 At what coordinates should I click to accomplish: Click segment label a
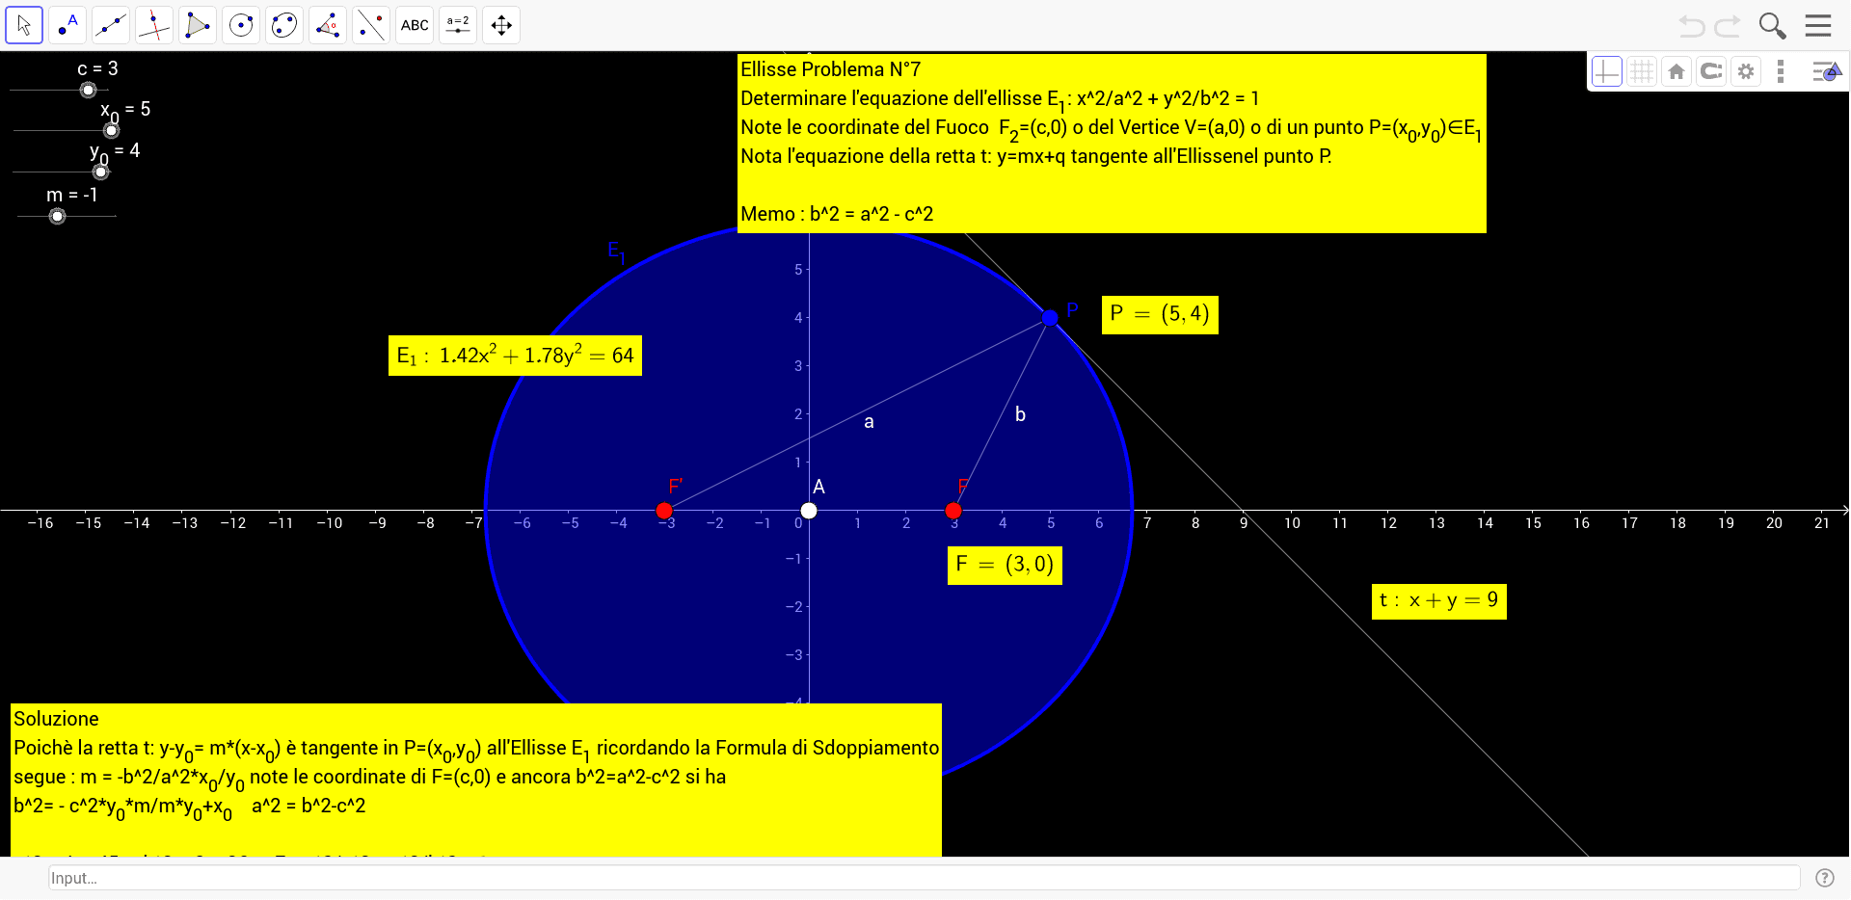point(869,422)
